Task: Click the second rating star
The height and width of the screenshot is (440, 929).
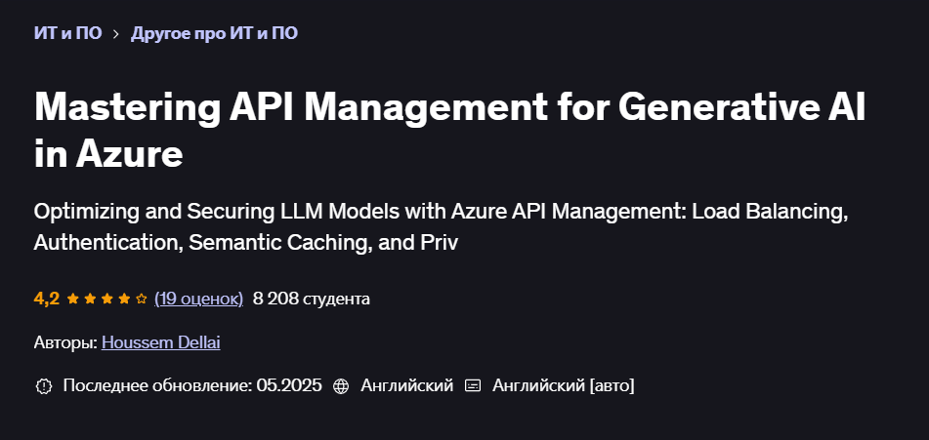Action: (x=90, y=299)
